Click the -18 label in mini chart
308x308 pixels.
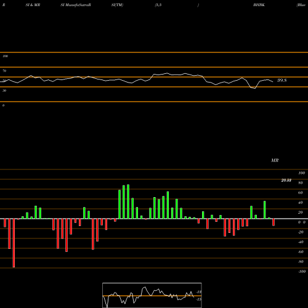pos(199,292)
